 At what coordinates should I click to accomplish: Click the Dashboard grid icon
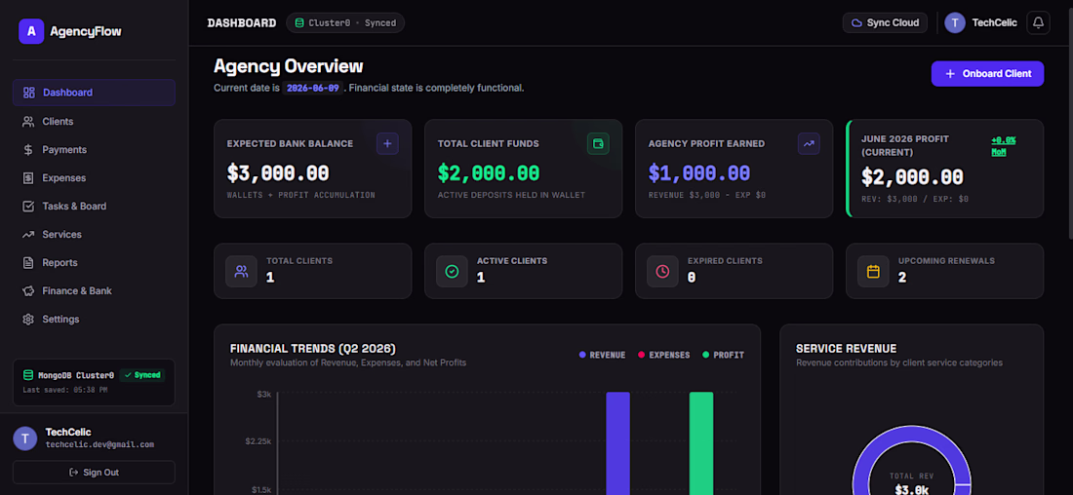pos(28,93)
